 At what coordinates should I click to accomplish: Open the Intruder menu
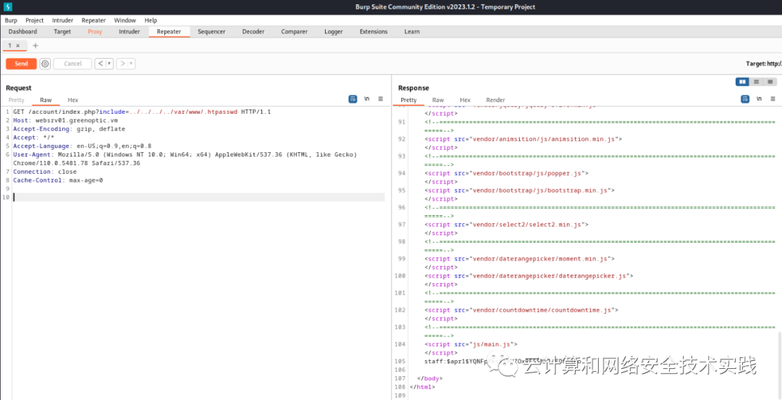click(x=62, y=20)
